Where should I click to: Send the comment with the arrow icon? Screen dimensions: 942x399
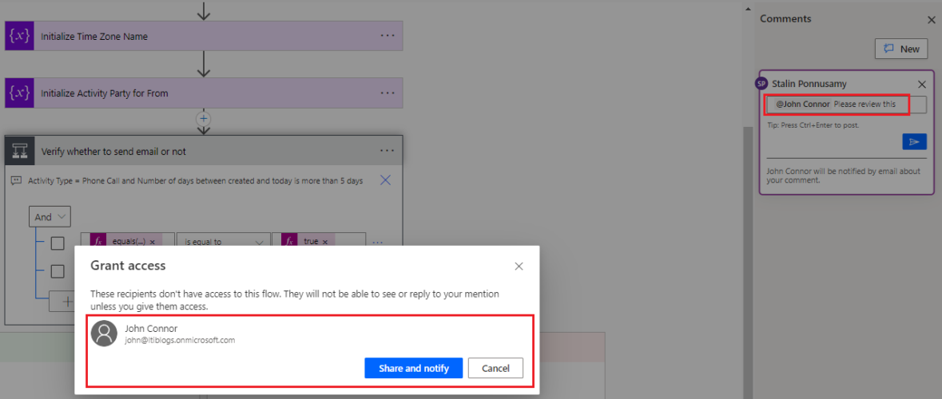coord(914,141)
